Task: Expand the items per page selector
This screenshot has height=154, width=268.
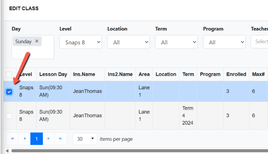Action: pyautogui.click(x=85, y=139)
